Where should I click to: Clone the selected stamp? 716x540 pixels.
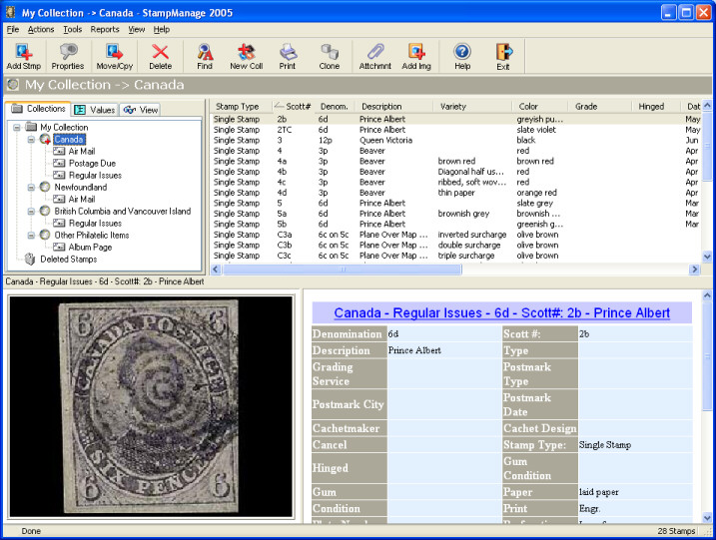pos(330,56)
